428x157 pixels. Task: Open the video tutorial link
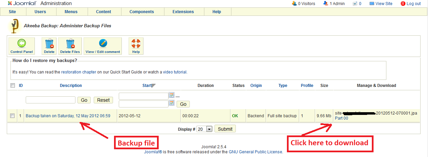[175, 72]
